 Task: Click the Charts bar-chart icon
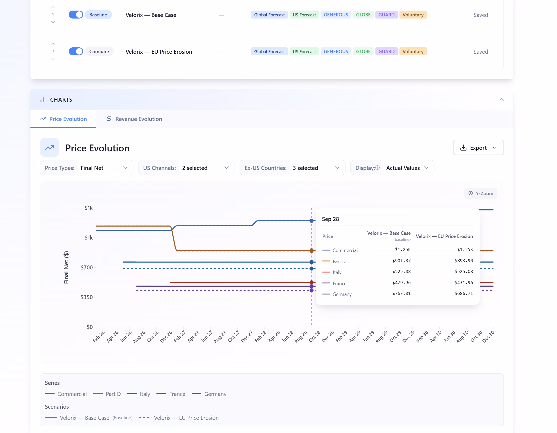42,100
